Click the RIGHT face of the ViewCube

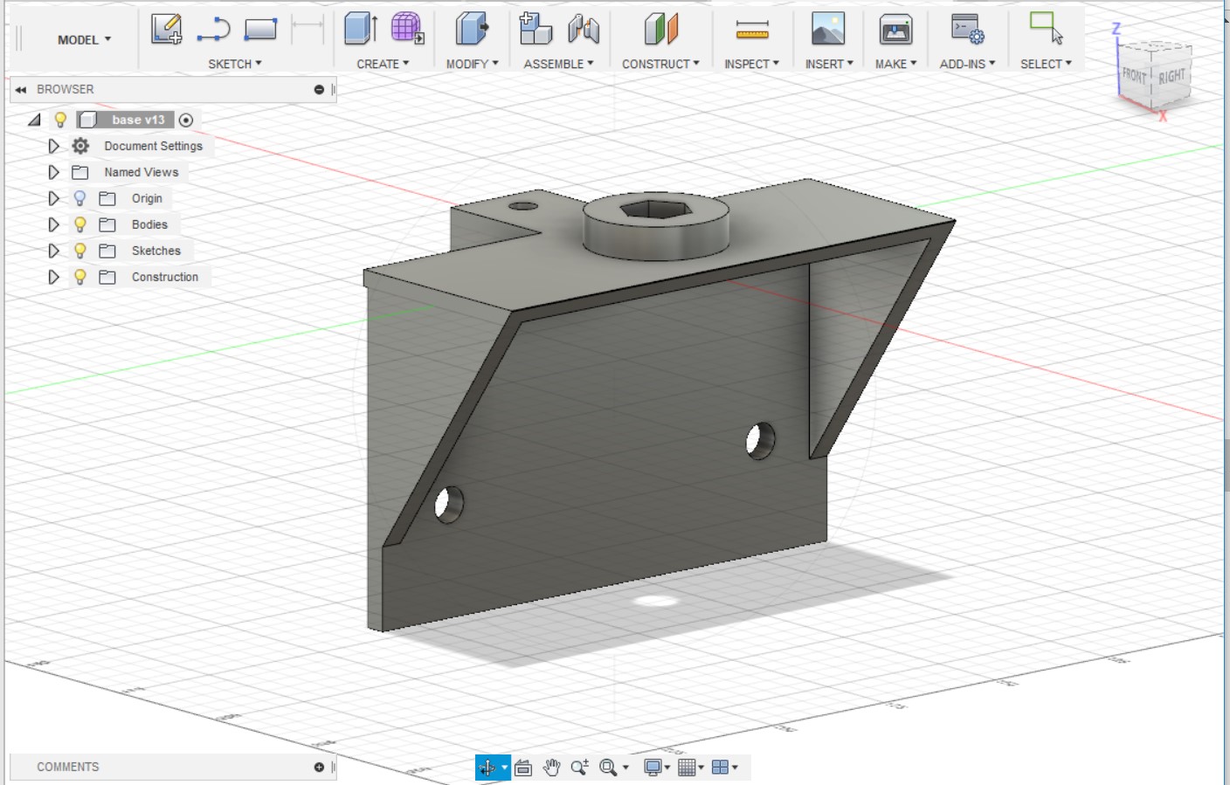click(x=1171, y=77)
